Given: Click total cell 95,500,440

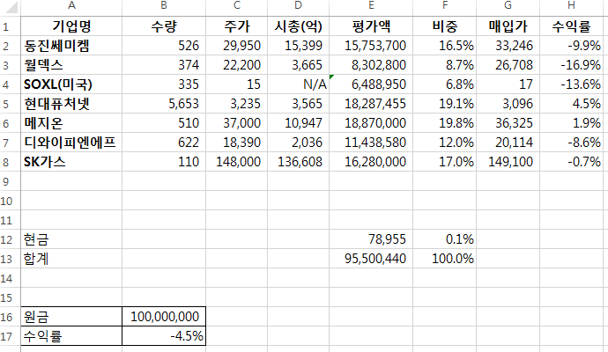Looking at the screenshot, I should (371, 259).
